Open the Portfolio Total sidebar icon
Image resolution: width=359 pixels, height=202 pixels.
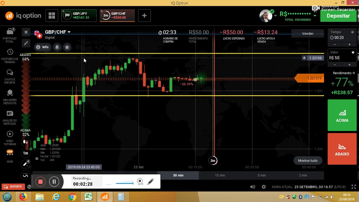[10, 36]
